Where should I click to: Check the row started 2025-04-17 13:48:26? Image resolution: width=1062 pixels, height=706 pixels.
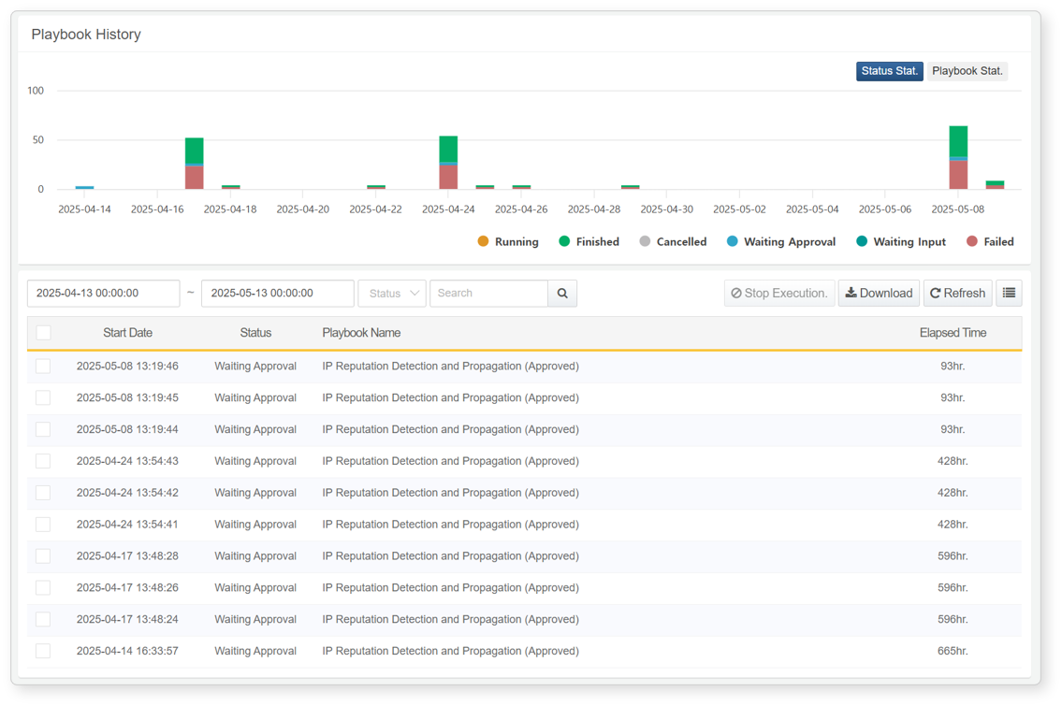click(x=43, y=587)
